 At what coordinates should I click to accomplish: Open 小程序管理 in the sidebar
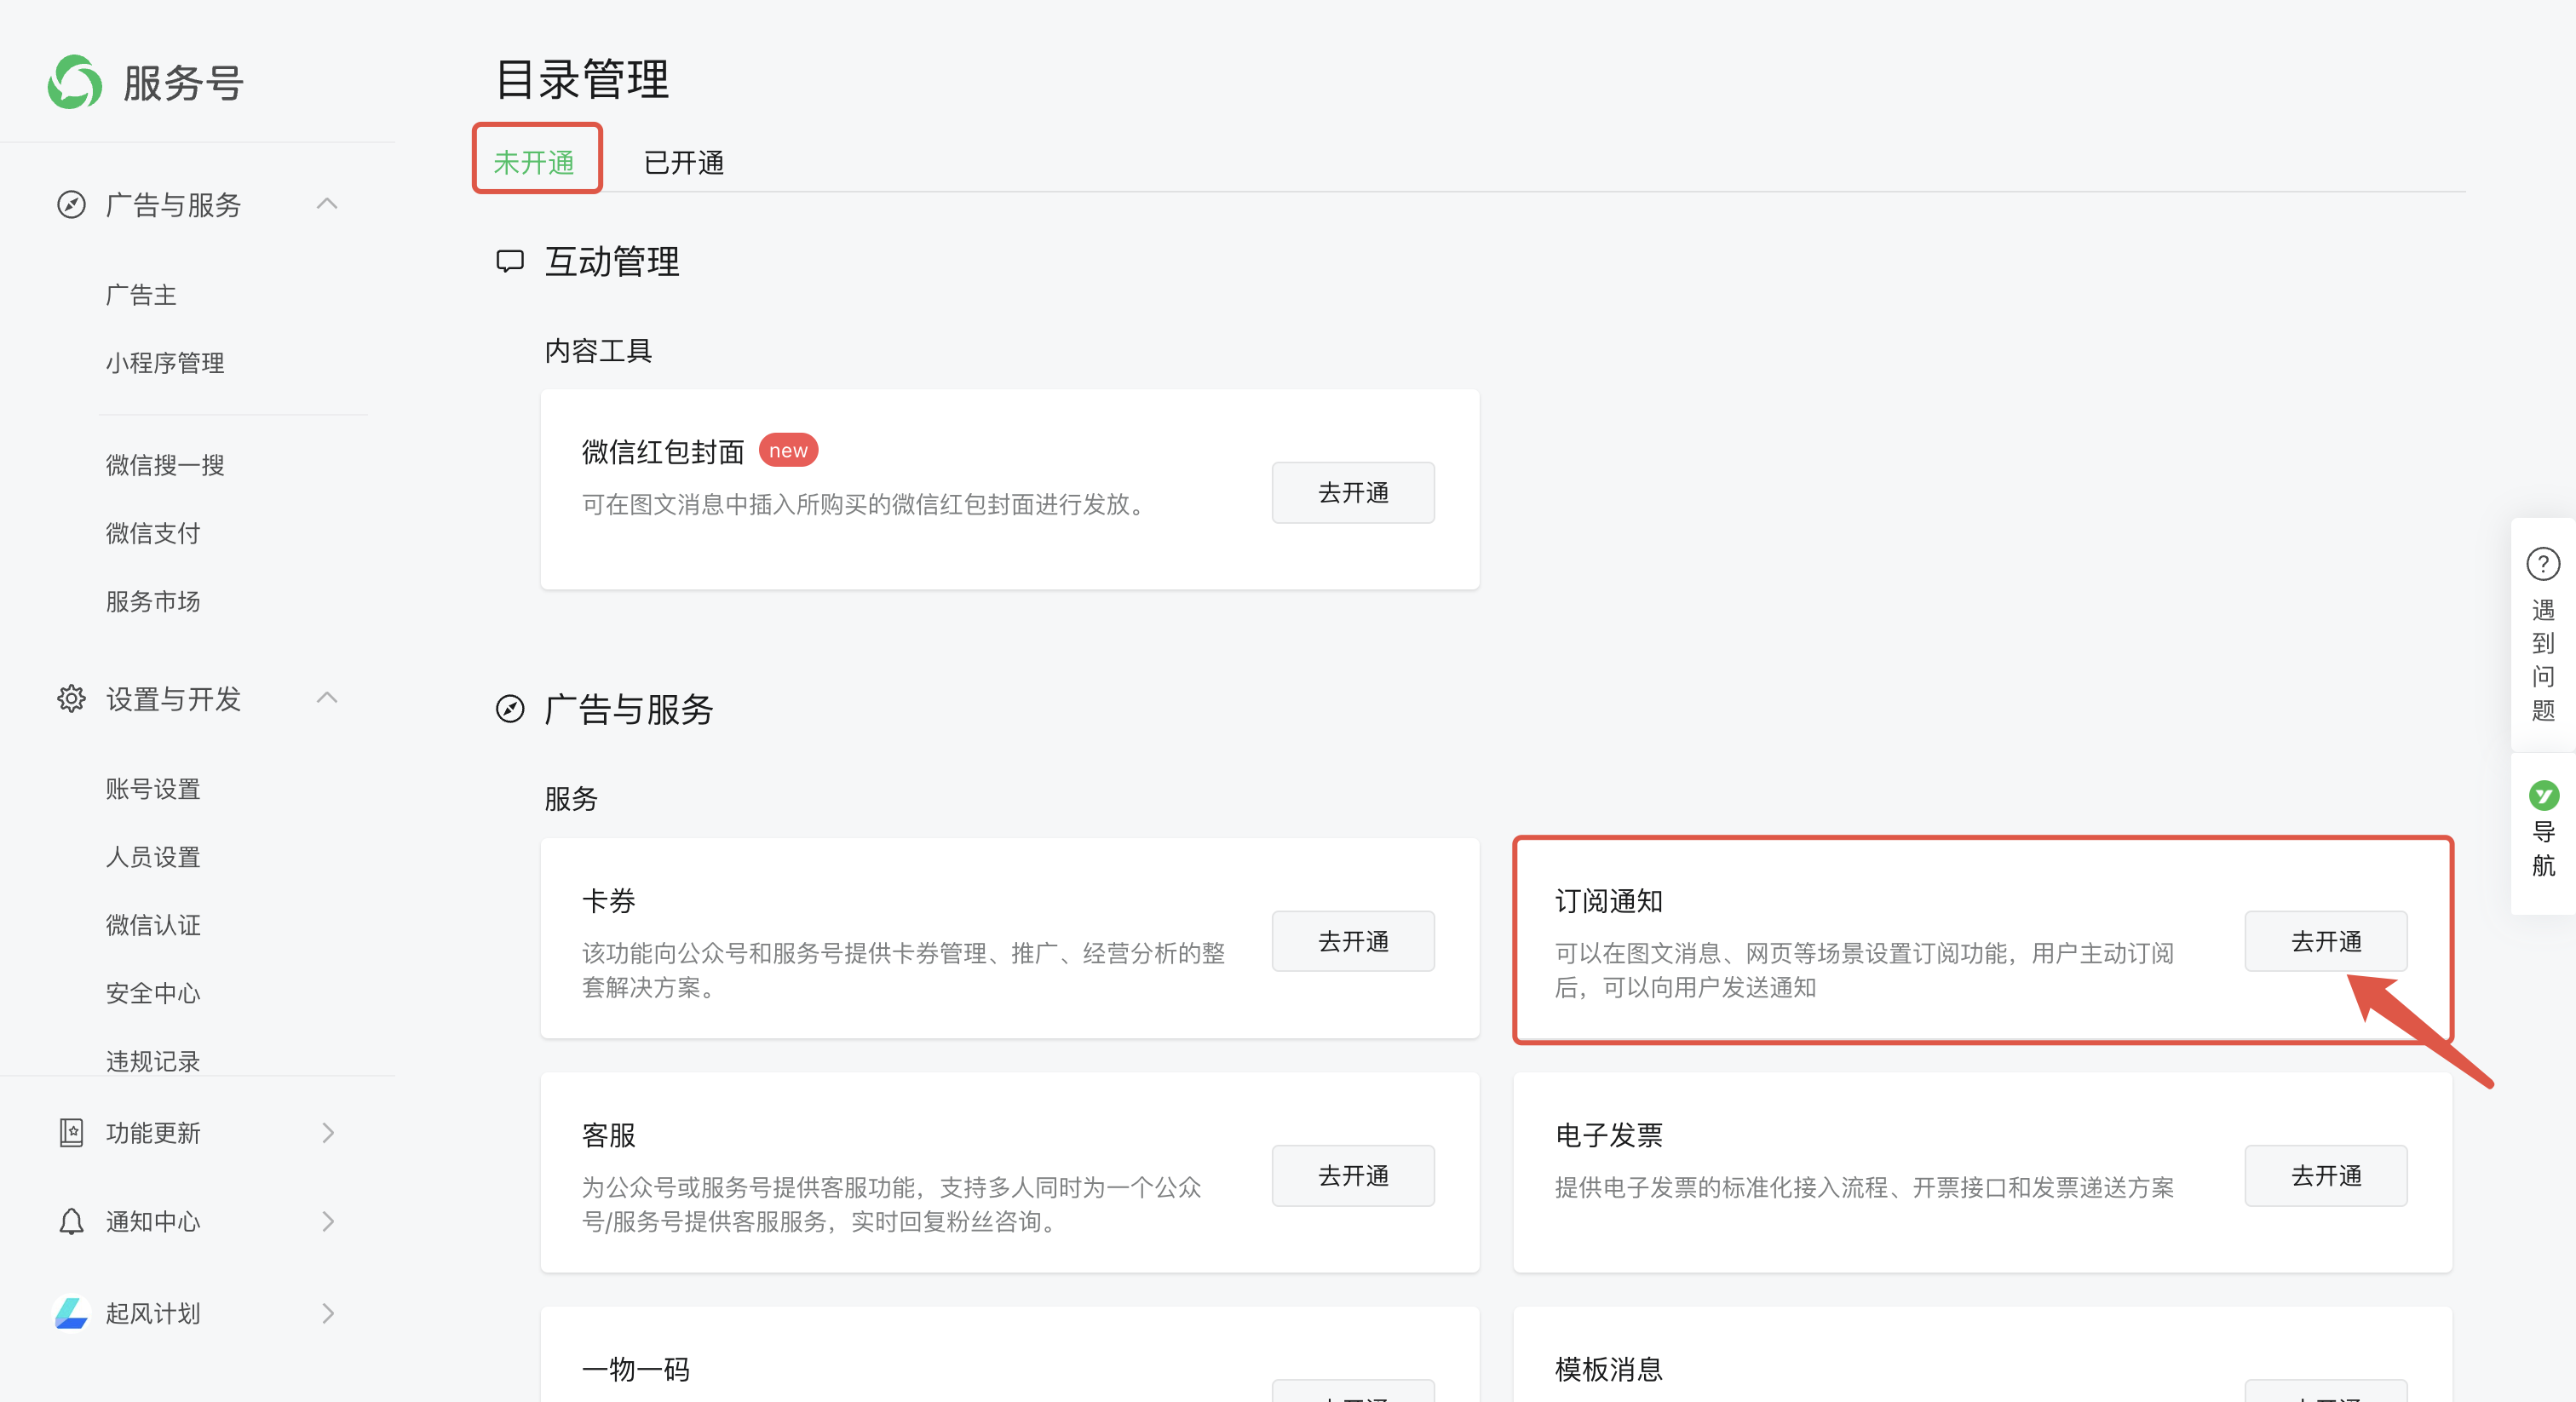coord(165,363)
